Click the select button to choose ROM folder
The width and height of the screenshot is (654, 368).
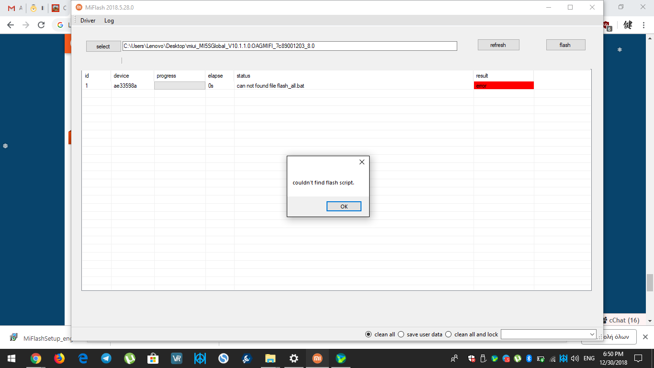pyautogui.click(x=103, y=46)
